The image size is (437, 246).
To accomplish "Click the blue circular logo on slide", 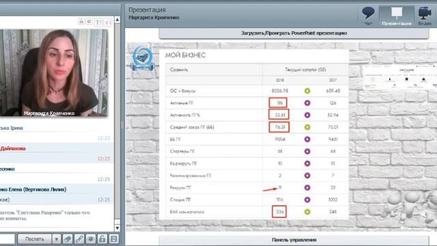I will [x=143, y=58].
